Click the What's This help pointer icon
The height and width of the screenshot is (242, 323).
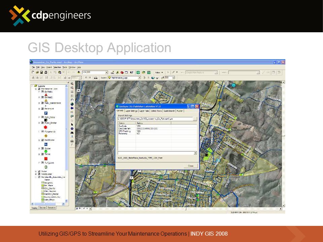pos(132,73)
